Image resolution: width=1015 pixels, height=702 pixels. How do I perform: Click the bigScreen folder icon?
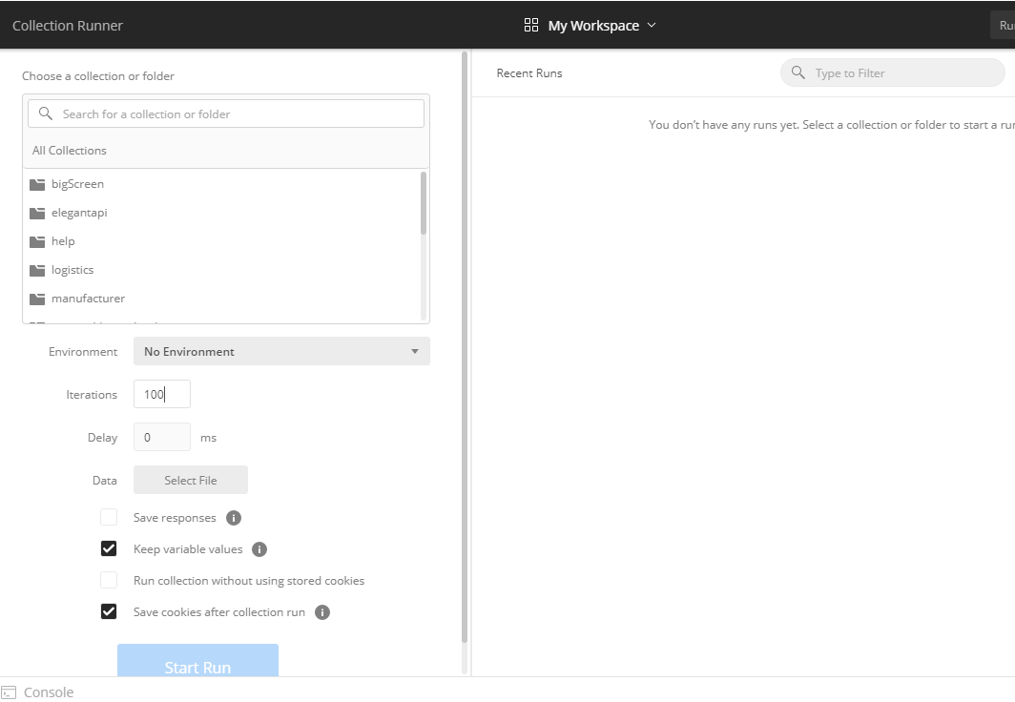tap(37, 184)
